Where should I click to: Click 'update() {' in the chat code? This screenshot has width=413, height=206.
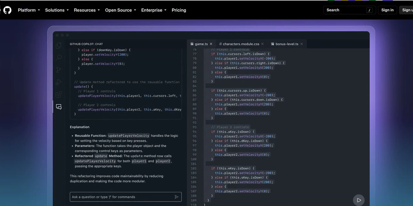coord(84,87)
